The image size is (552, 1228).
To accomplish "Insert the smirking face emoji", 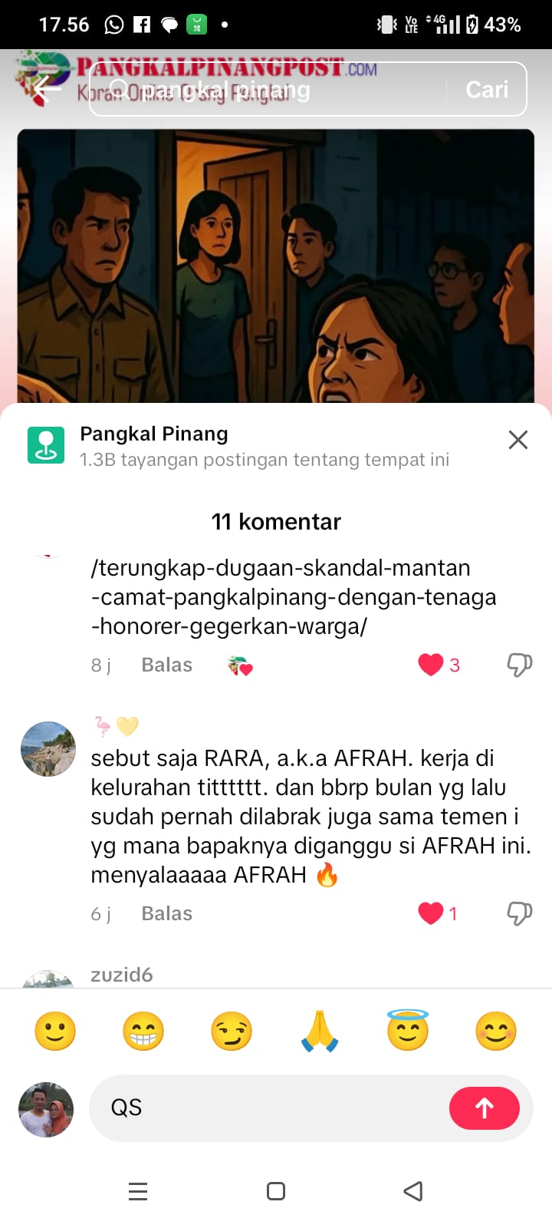I will (232, 1031).
